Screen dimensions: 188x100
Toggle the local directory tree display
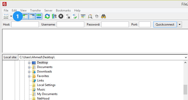click(25, 16)
